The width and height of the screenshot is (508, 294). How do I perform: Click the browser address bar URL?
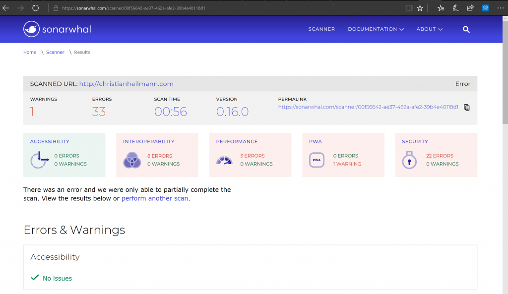(133, 8)
